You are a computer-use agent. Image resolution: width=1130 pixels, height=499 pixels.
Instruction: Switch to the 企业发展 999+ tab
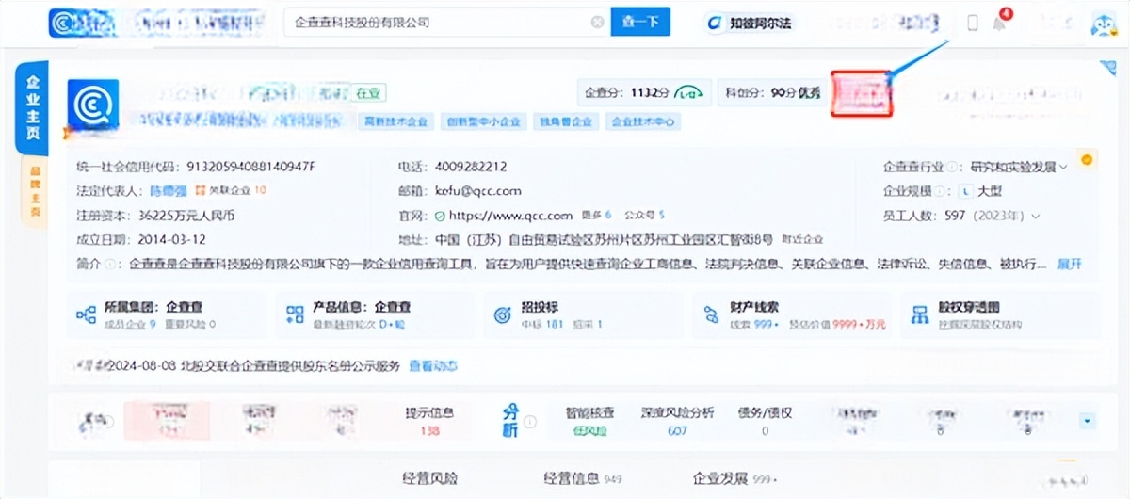click(x=737, y=478)
